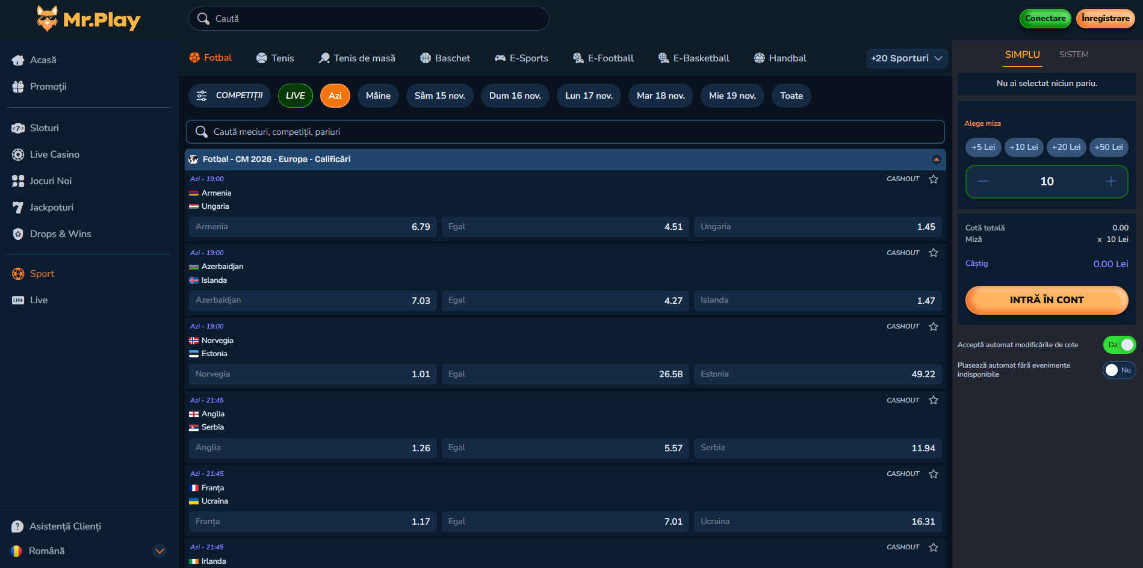Open the COMPETIȚII filter
This screenshot has width=1143, height=568.
(229, 96)
